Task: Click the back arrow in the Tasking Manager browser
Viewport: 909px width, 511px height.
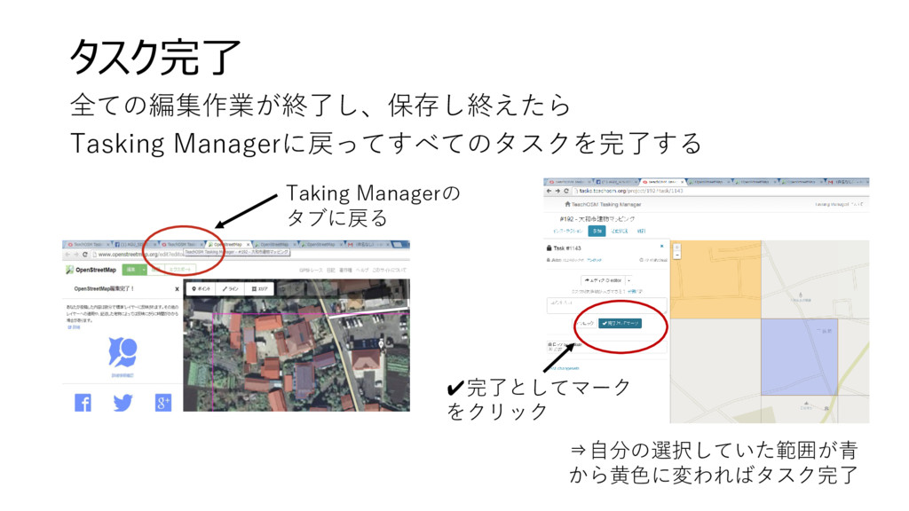Action: 549,191
